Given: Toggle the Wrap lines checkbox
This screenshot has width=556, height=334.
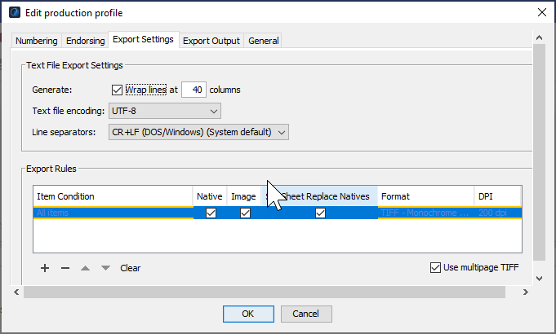Looking at the screenshot, I should (116, 89).
